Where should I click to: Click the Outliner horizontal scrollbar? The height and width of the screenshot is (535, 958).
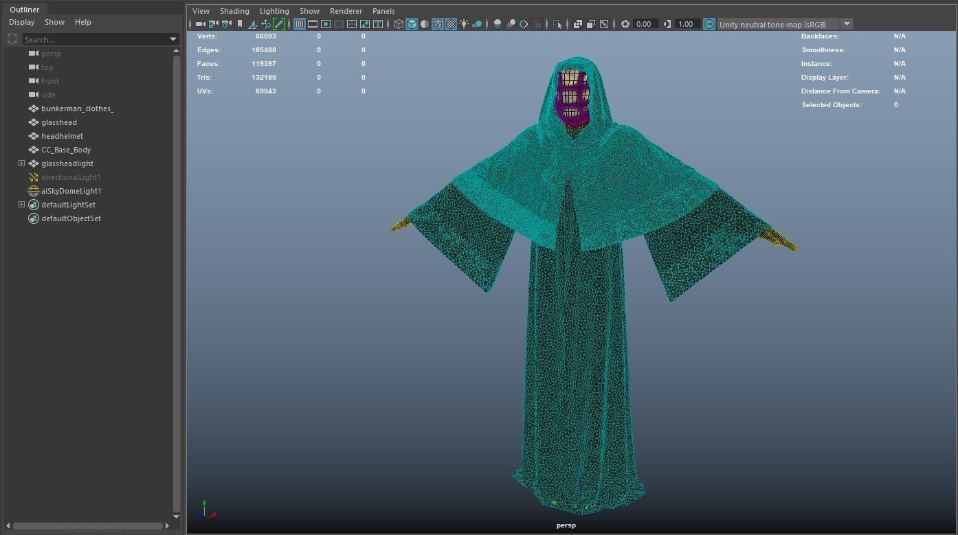tap(88, 526)
